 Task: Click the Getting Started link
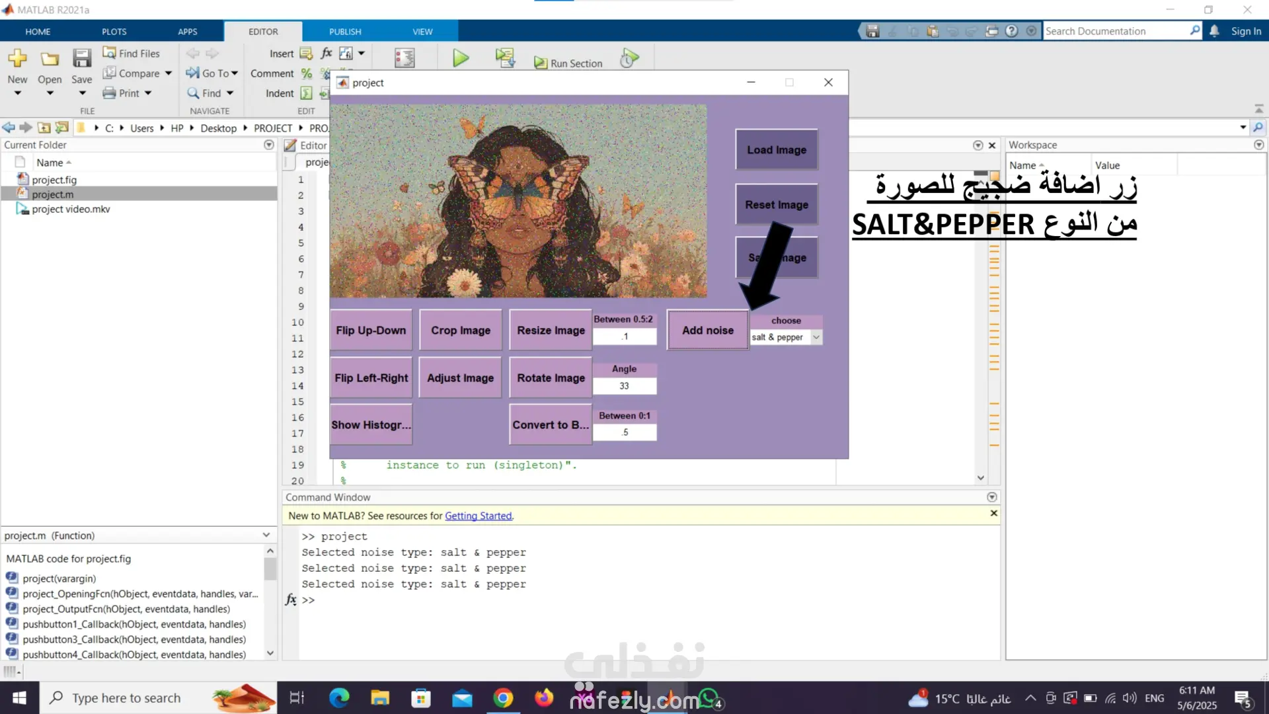click(x=479, y=516)
